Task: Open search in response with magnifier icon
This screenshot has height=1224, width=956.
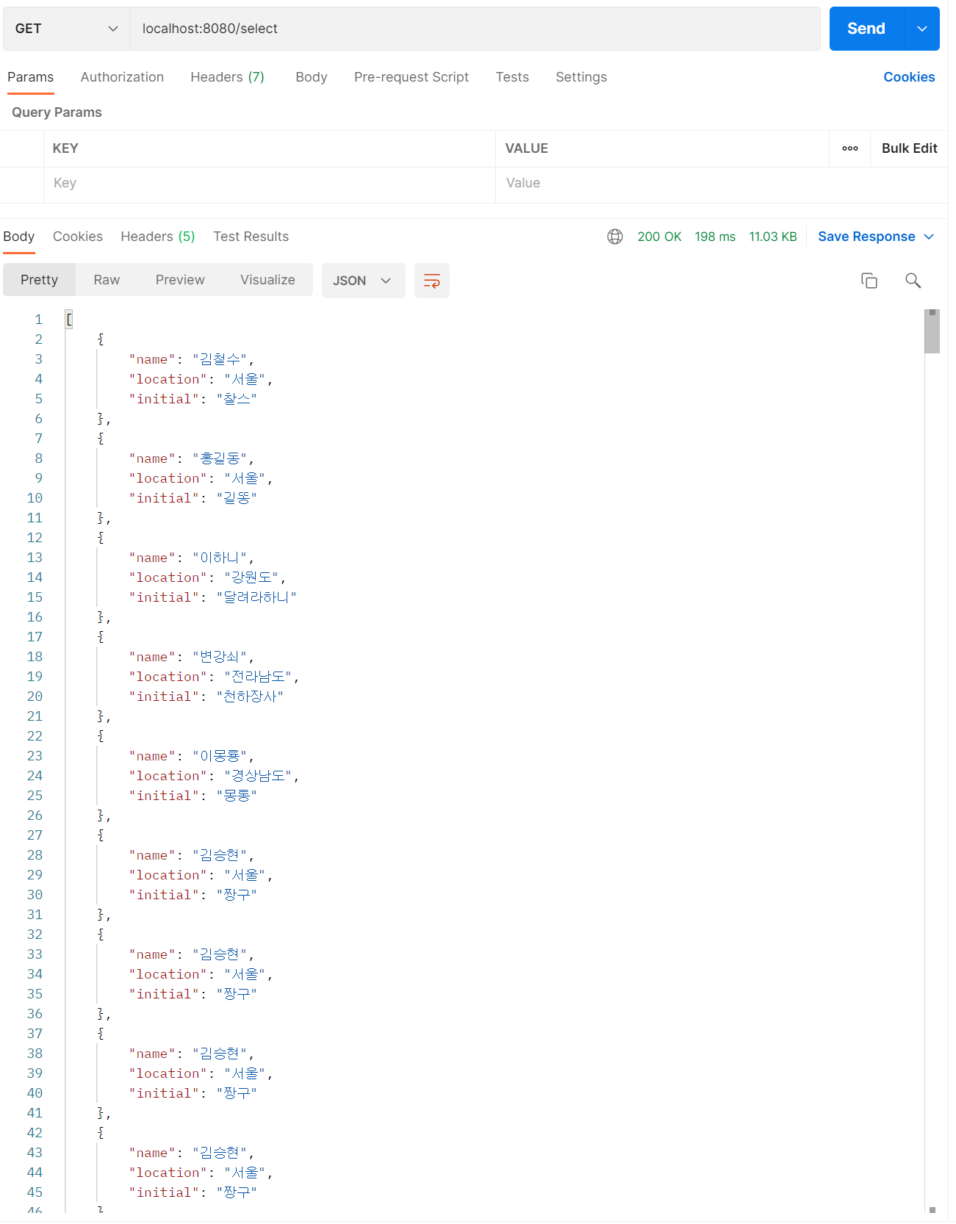Action: click(913, 281)
